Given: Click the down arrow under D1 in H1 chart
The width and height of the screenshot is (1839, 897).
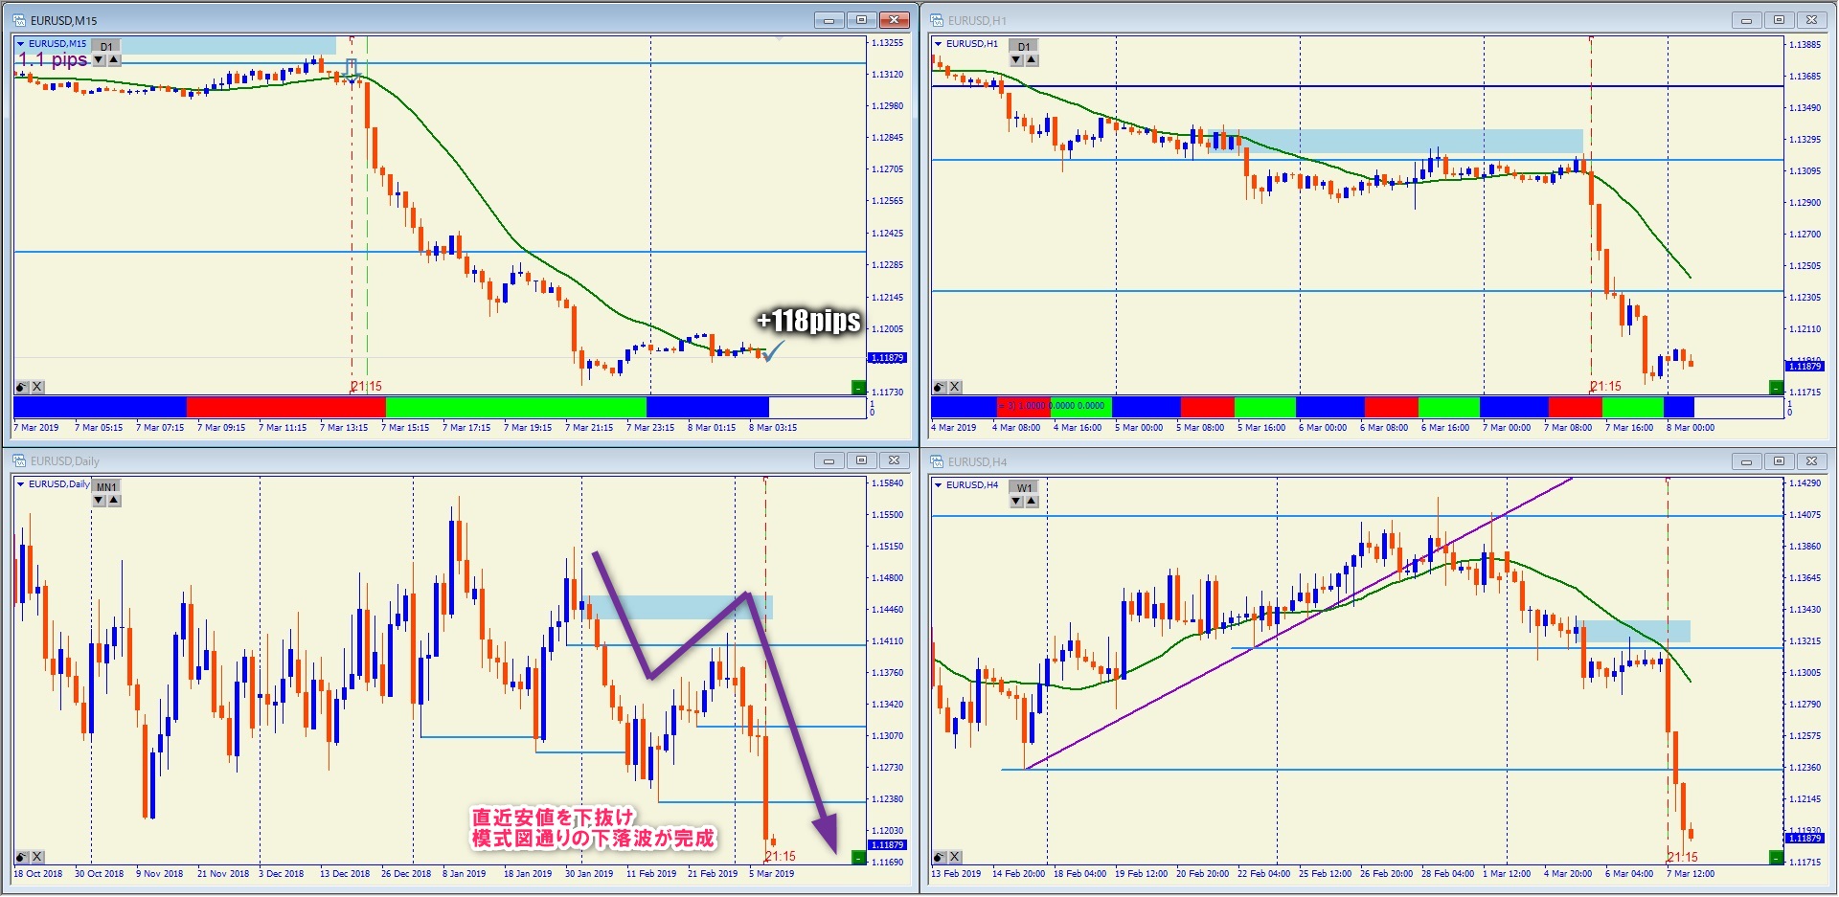Looking at the screenshot, I should point(1016,59).
